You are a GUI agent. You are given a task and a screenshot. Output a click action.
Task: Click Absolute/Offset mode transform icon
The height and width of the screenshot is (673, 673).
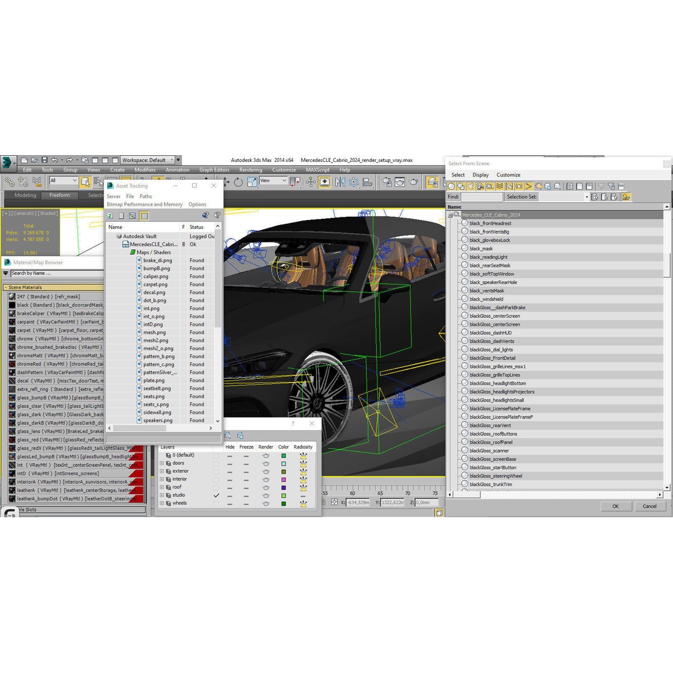334,502
